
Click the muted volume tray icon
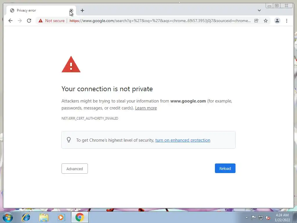(x=268, y=217)
